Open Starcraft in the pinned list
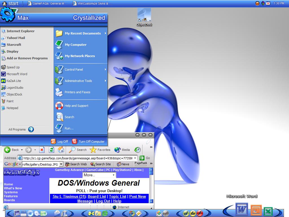The width and height of the screenshot is (289, 217). 11,45
